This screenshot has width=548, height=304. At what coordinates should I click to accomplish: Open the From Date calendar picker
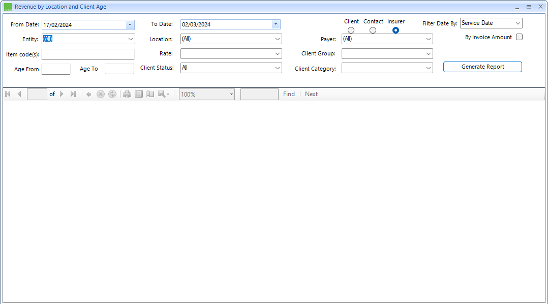(130, 24)
